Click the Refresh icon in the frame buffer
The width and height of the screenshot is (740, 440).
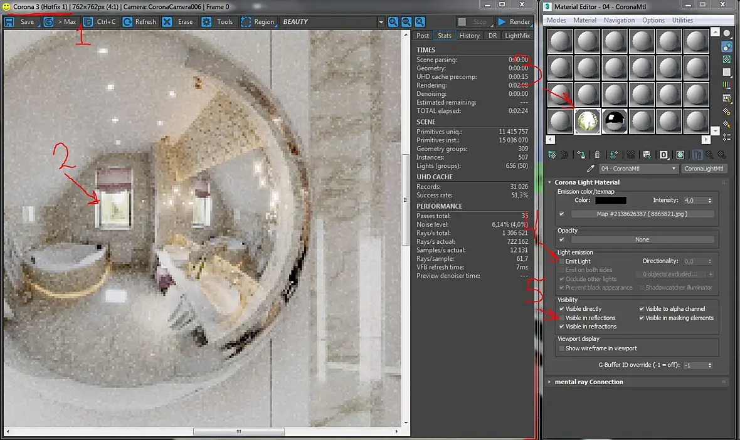[x=127, y=22]
